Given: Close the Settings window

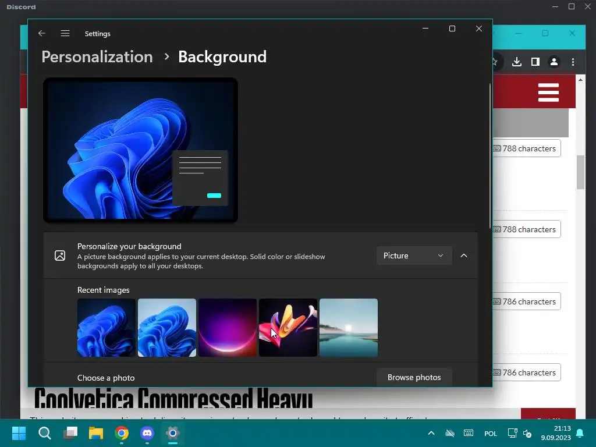Looking at the screenshot, I should pyautogui.click(x=479, y=29).
